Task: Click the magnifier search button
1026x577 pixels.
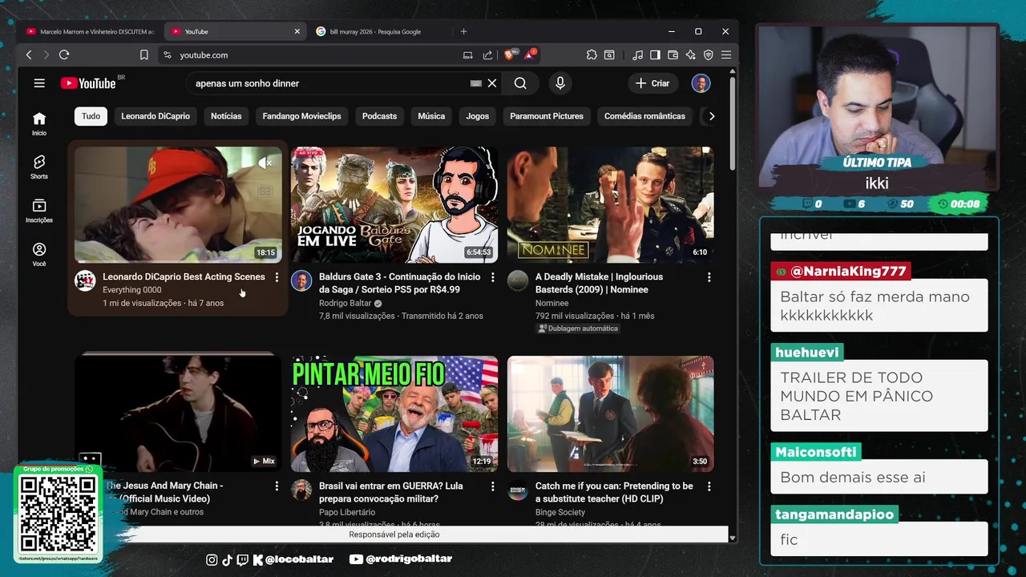Action: click(x=520, y=83)
